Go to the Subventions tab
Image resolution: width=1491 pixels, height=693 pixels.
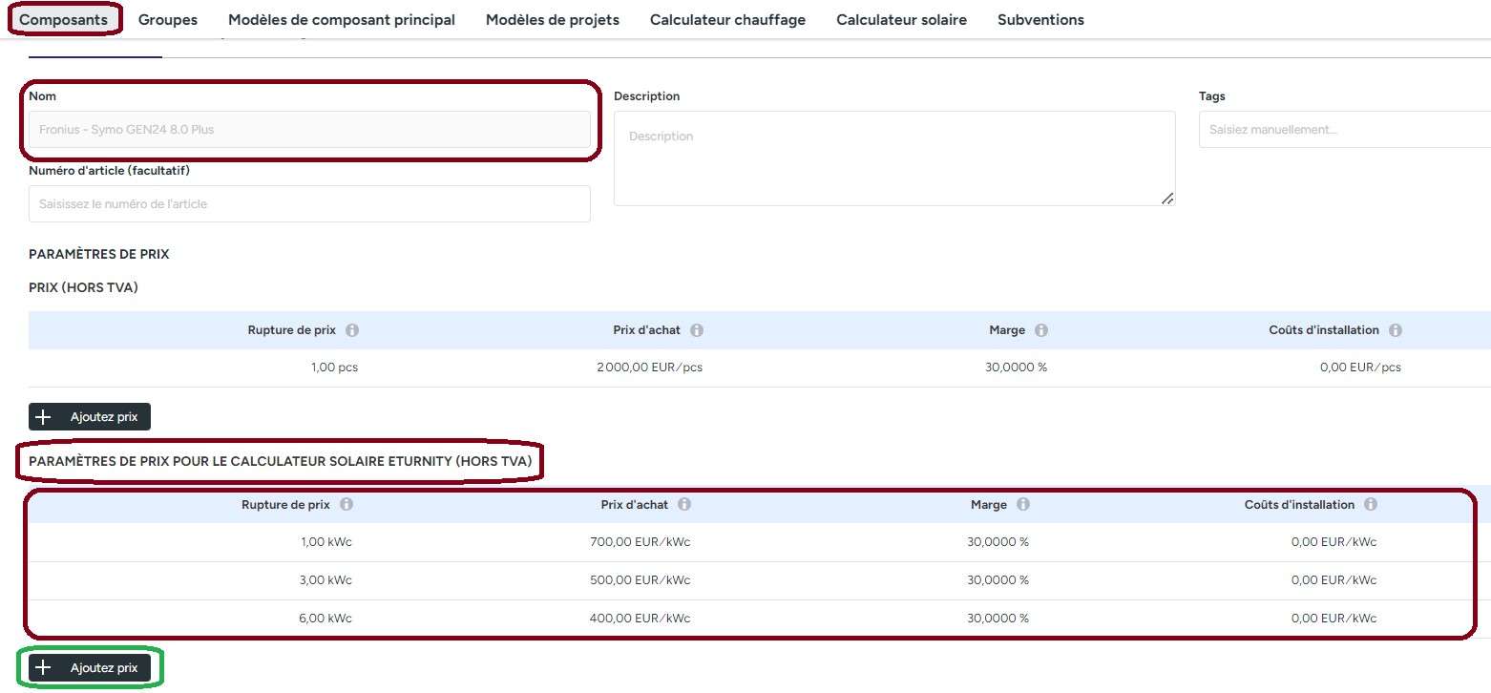(x=1040, y=19)
